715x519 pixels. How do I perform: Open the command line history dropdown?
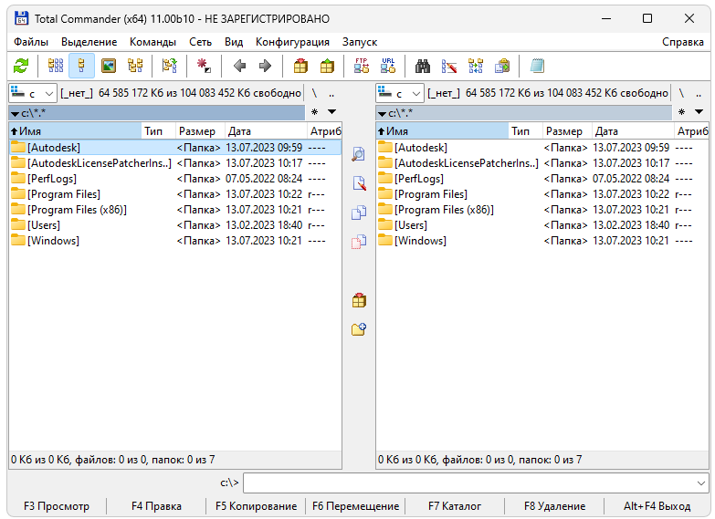701,483
